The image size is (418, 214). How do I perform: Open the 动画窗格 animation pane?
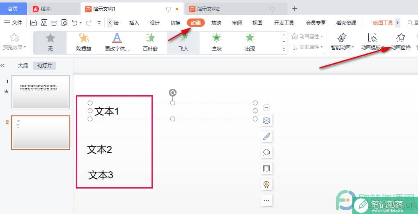point(401,42)
